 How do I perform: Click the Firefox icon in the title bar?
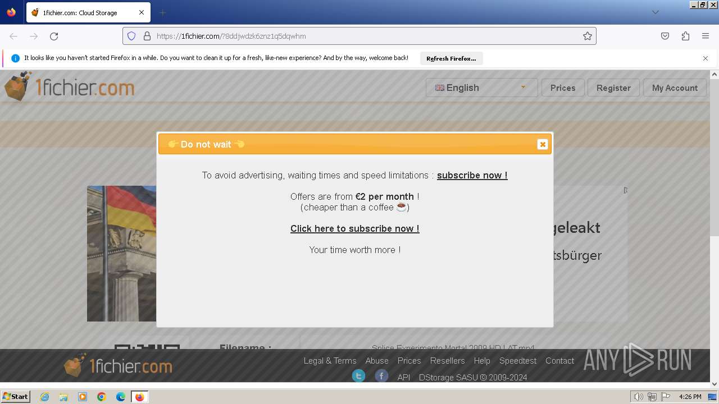(x=11, y=12)
